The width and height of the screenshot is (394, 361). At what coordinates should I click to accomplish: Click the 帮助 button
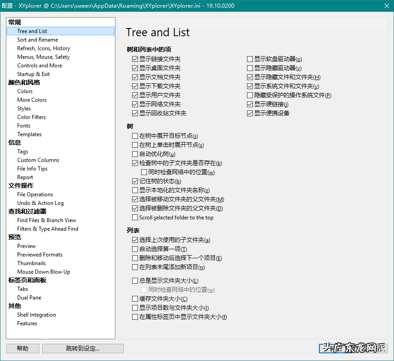22,348
